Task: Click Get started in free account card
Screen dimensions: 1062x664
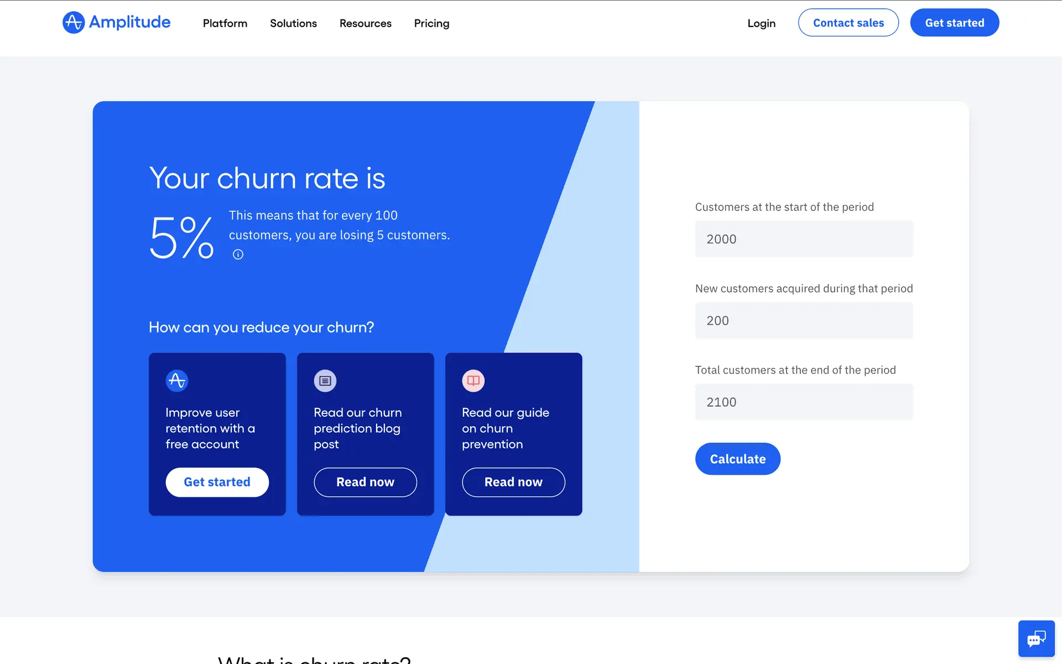Action: pos(217,482)
